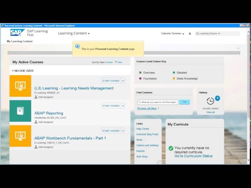Start the ABAP Reporting course
Viewport: 251px width, 188px height.
coord(111,106)
